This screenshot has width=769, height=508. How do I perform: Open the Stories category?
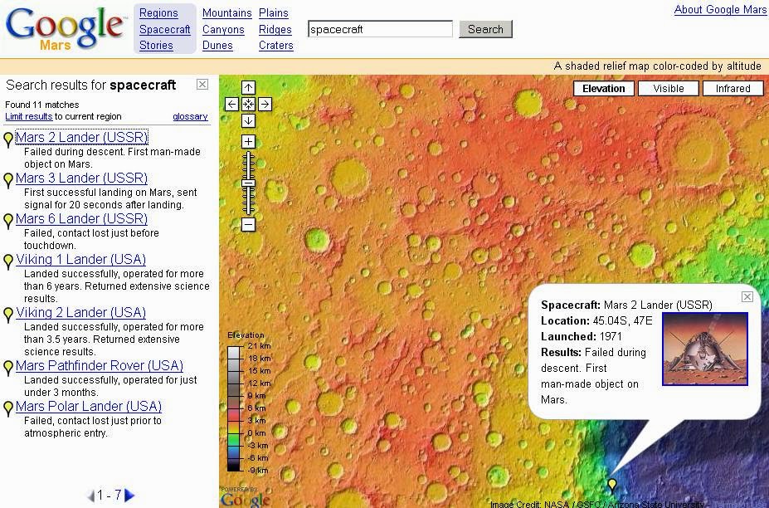156,46
